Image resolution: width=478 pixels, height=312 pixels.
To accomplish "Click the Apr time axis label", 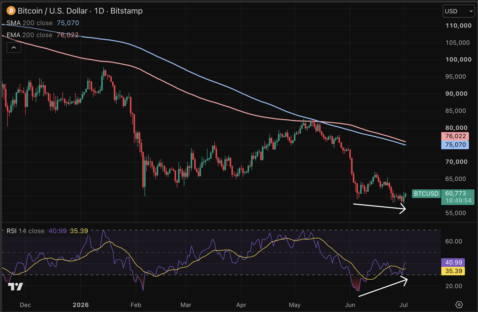I will [x=241, y=305].
